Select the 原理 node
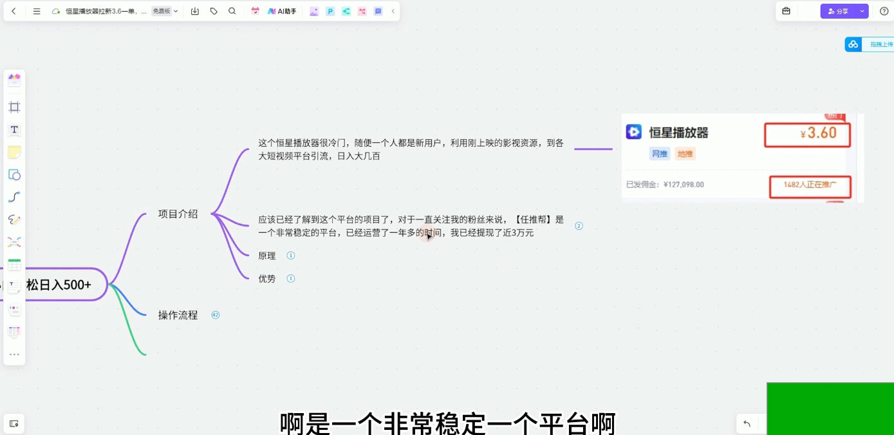Screen dimensions: 894x435 point(267,255)
